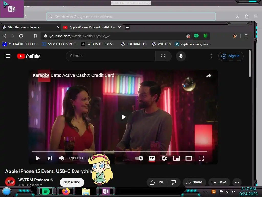Sign in to YouTube
This screenshot has height=197, width=262.
(x=231, y=56)
